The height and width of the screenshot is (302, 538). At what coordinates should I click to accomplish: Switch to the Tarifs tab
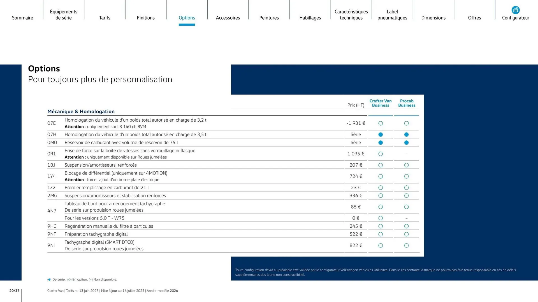pyautogui.click(x=105, y=18)
